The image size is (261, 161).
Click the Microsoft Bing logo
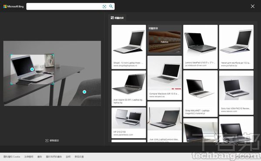(x=13, y=7)
